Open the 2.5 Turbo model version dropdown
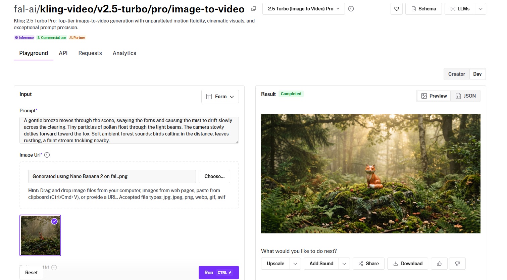 pyautogui.click(x=303, y=9)
